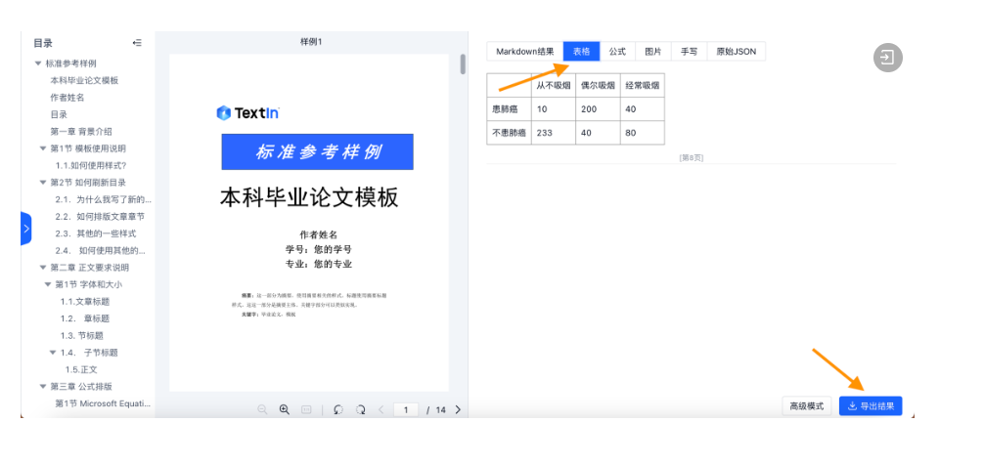Collapse the 第2节 如何刷新目录 node

[x=43, y=183]
